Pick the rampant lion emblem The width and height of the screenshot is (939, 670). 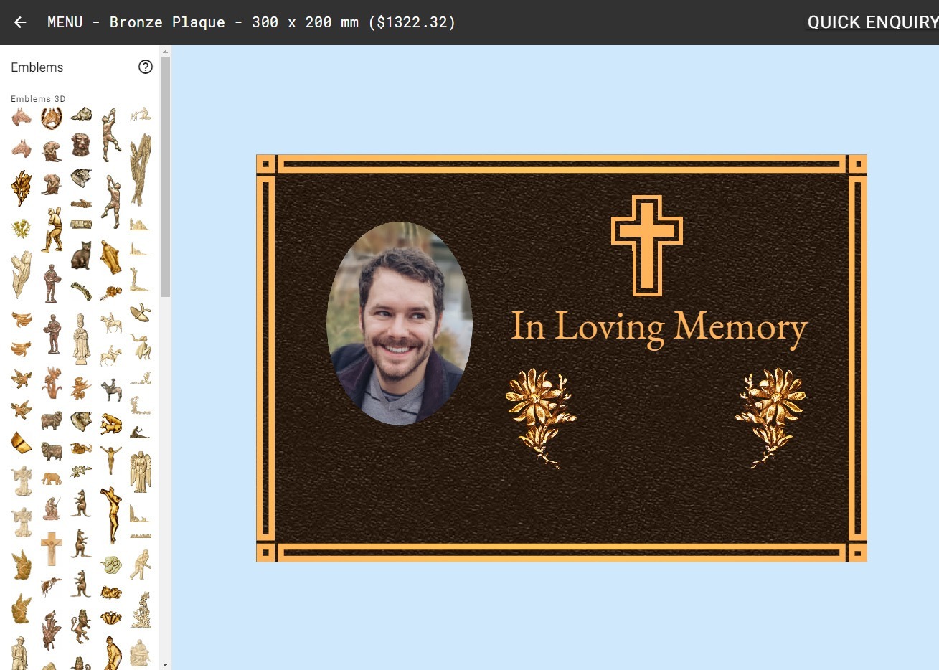click(x=81, y=626)
